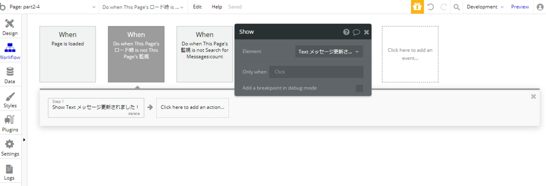The height and width of the screenshot is (186, 546).
Task: Click the search magnifier icon
Action: pyautogui.click(x=456, y=7)
